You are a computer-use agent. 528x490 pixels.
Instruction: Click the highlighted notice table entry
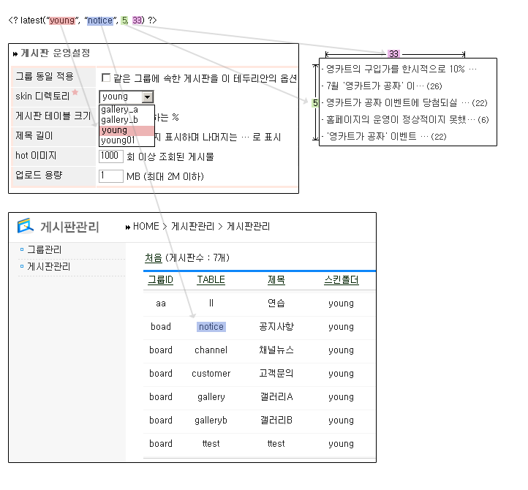pyautogui.click(x=211, y=327)
